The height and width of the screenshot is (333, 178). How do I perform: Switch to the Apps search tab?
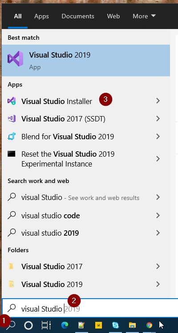[x=41, y=16]
